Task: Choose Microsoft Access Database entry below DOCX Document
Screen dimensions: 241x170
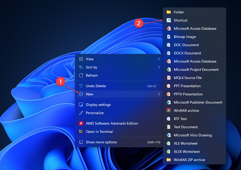Action: [x=194, y=61]
